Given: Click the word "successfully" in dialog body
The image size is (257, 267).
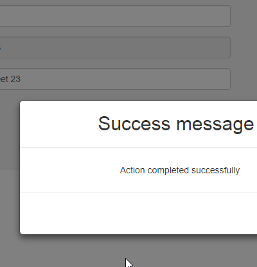Looking at the screenshot, I should tap(215, 171).
